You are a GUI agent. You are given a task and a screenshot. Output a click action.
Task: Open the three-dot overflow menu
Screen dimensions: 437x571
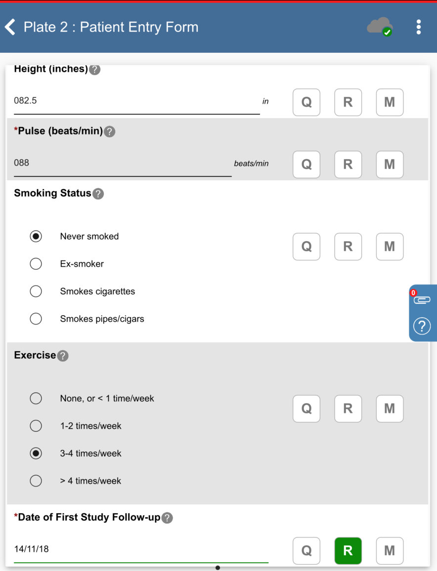coord(418,27)
